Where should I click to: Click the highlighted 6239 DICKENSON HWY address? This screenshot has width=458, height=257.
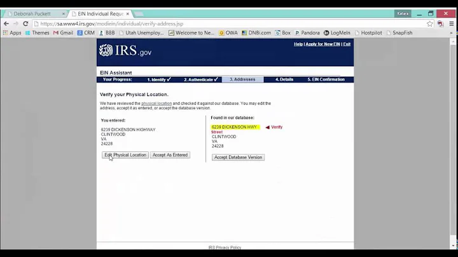point(235,127)
